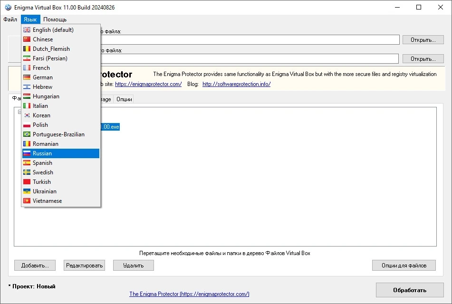This screenshot has width=452, height=304.
Task: Click the South Korea flag icon
Action: (27, 115)
